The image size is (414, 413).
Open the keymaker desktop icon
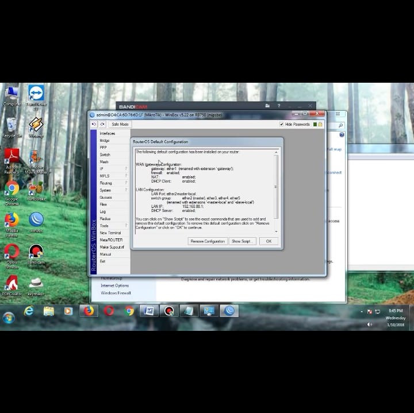pyautogui.click(x=36, y=286)
